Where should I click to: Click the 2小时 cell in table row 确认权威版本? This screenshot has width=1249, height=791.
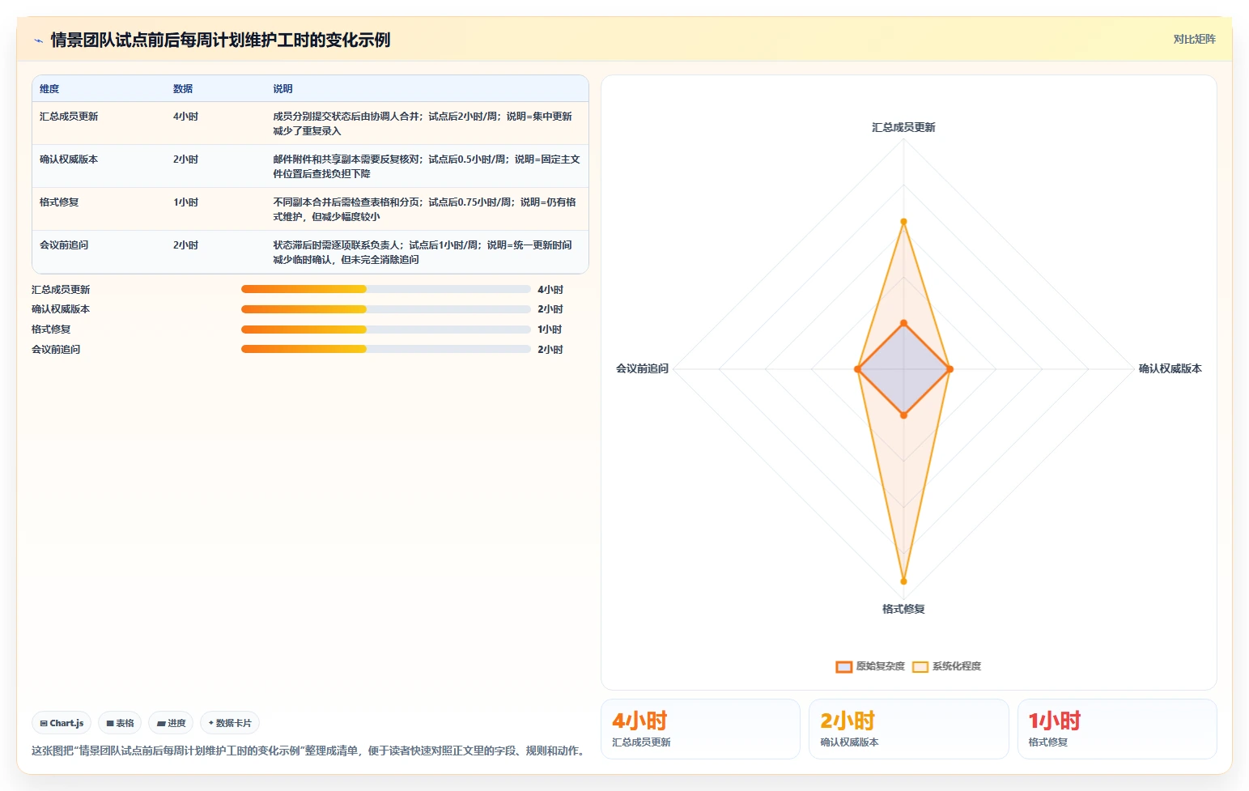pos(185,159)
